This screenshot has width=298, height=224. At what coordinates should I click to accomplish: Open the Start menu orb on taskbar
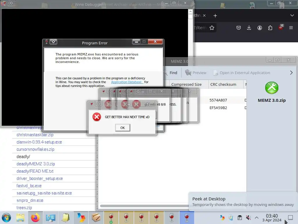6,218
